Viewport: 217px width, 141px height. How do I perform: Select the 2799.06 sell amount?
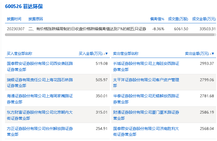pos(207,80)
